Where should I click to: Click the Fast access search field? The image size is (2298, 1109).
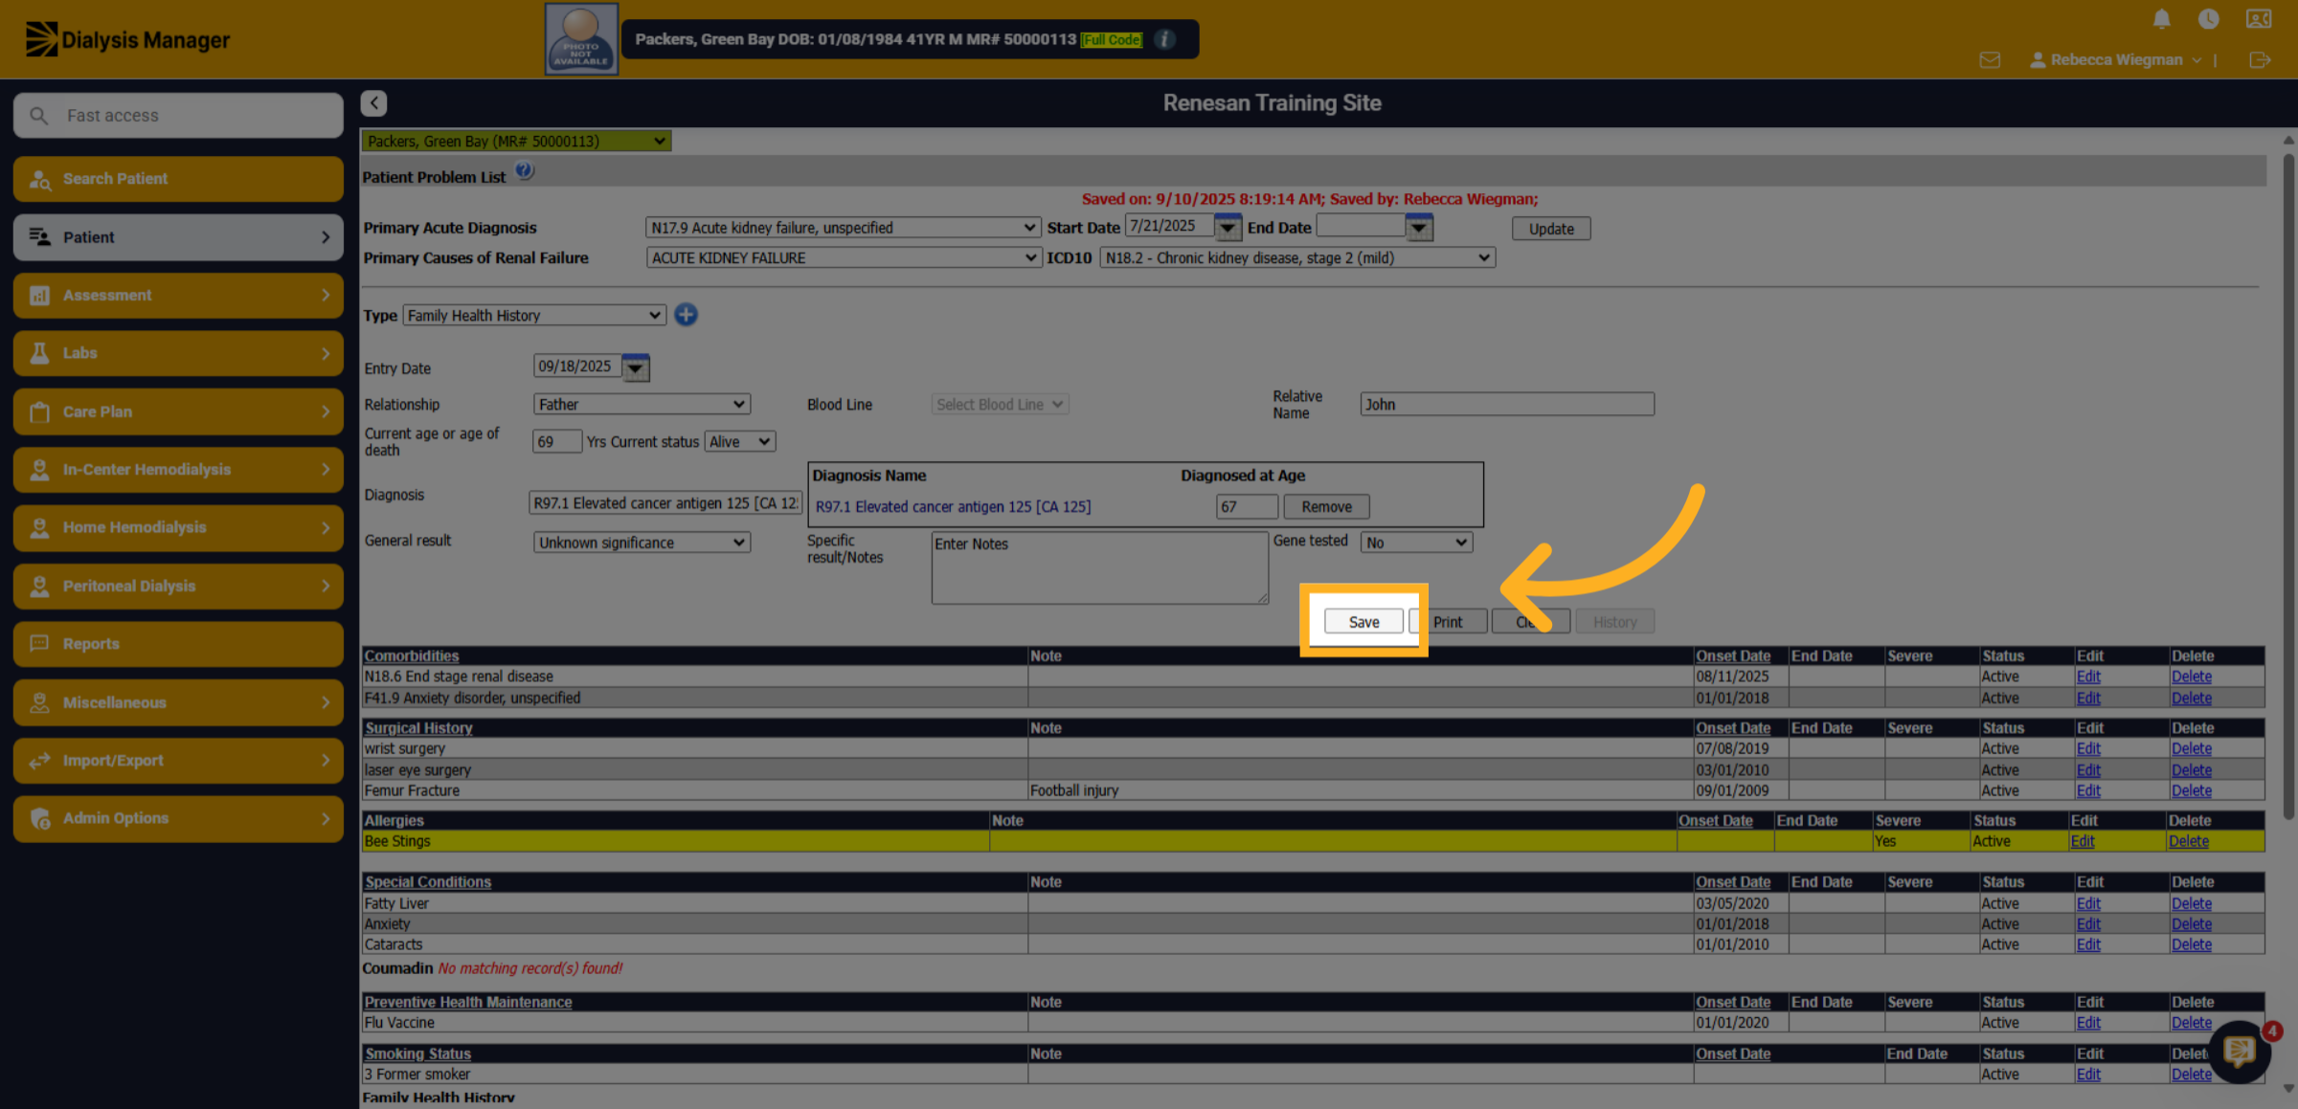(178, 116)
